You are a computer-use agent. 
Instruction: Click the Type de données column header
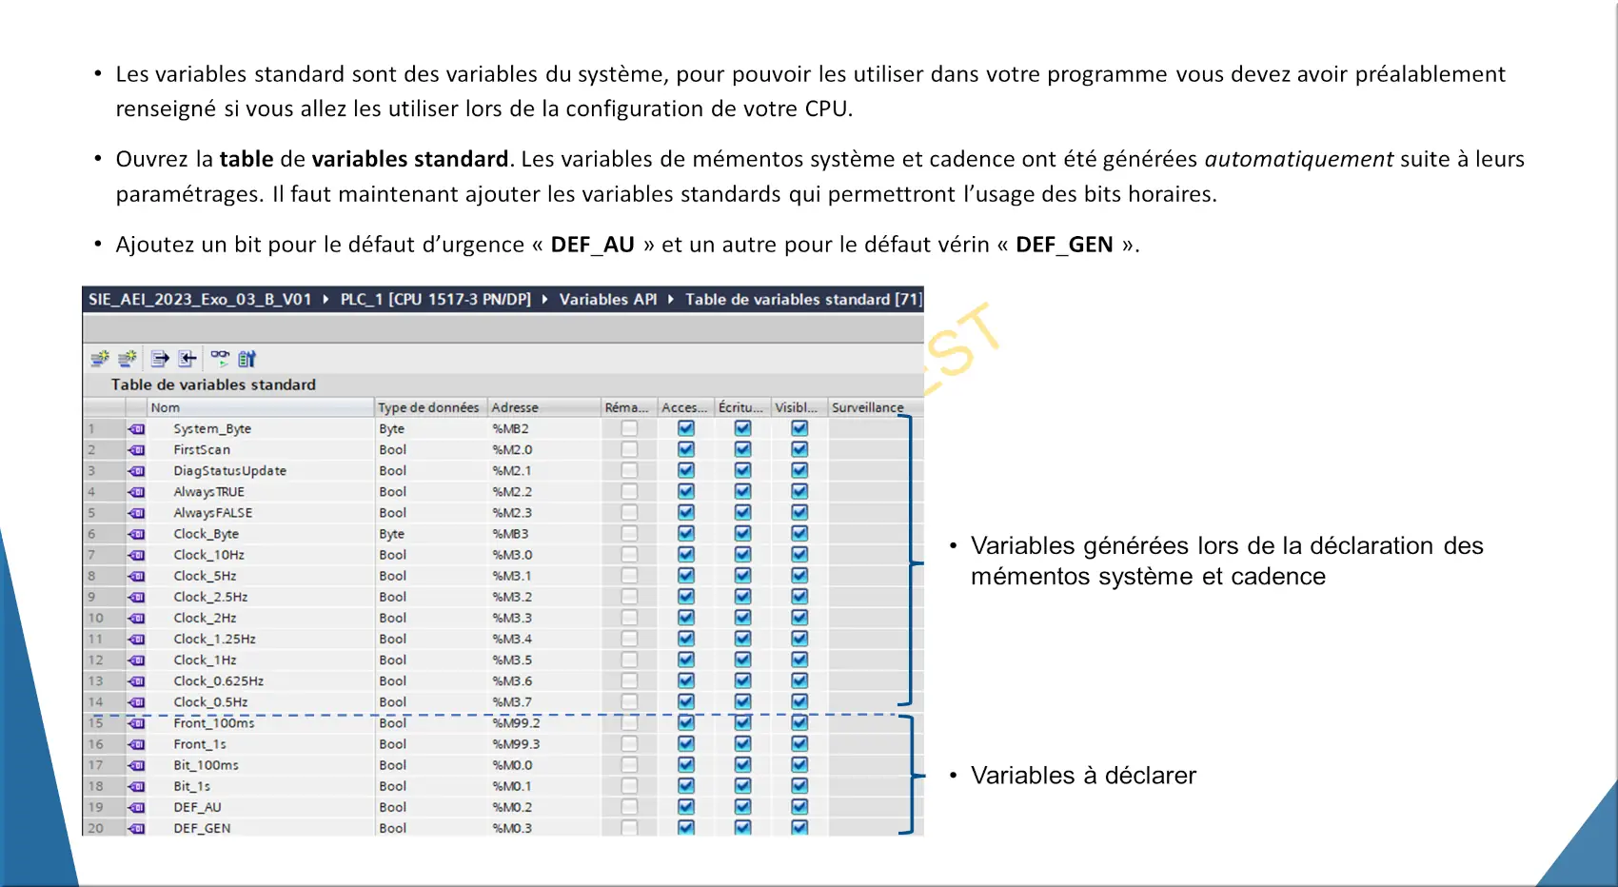(430, 407)
